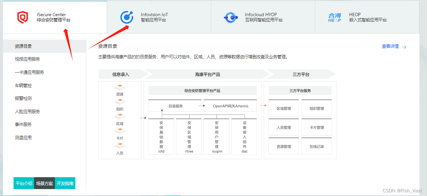The width and height of the screenshot is (427, 196).
Task: Click the 安保区域管理 rtree component box
Action: pyautogui.click(x=189, y=137)
